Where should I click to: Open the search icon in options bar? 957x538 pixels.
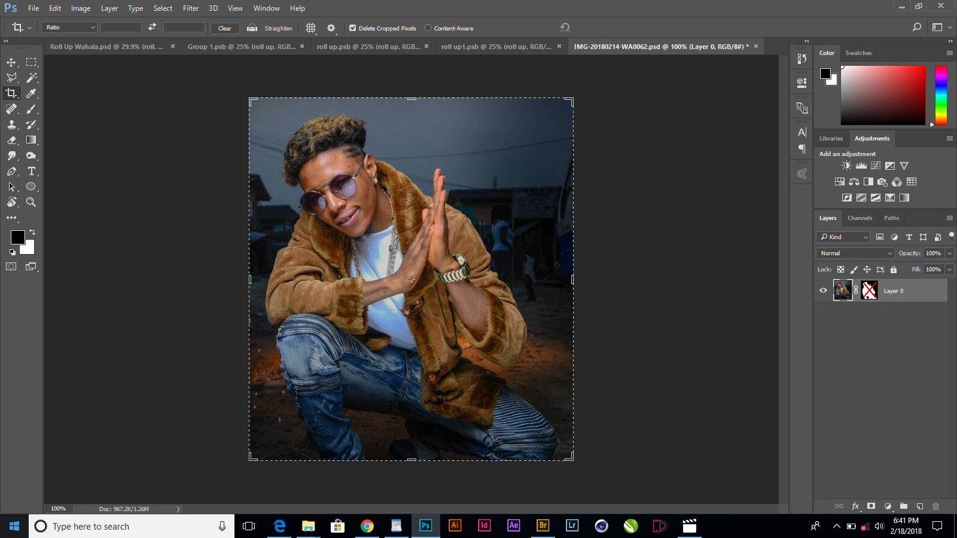[916, 27]
